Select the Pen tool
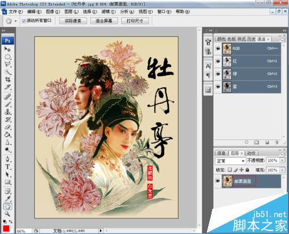This screenshot has height=234, width=289. (x=8, y=159)
